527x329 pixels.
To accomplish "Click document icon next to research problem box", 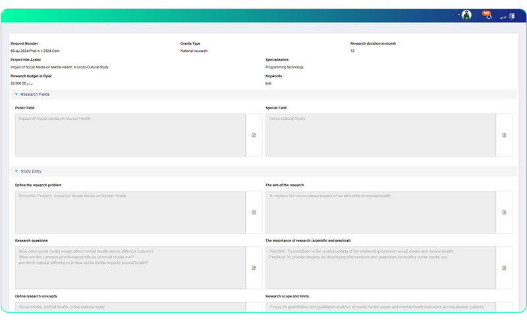I will coord(254,212).
